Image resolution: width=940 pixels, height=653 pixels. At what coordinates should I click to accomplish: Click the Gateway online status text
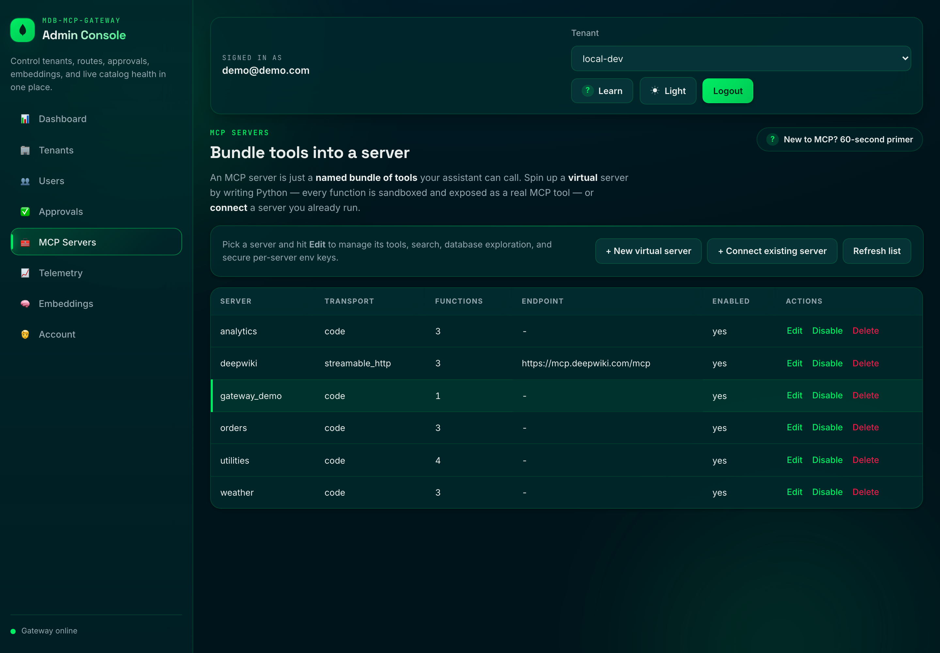point(49,631)
